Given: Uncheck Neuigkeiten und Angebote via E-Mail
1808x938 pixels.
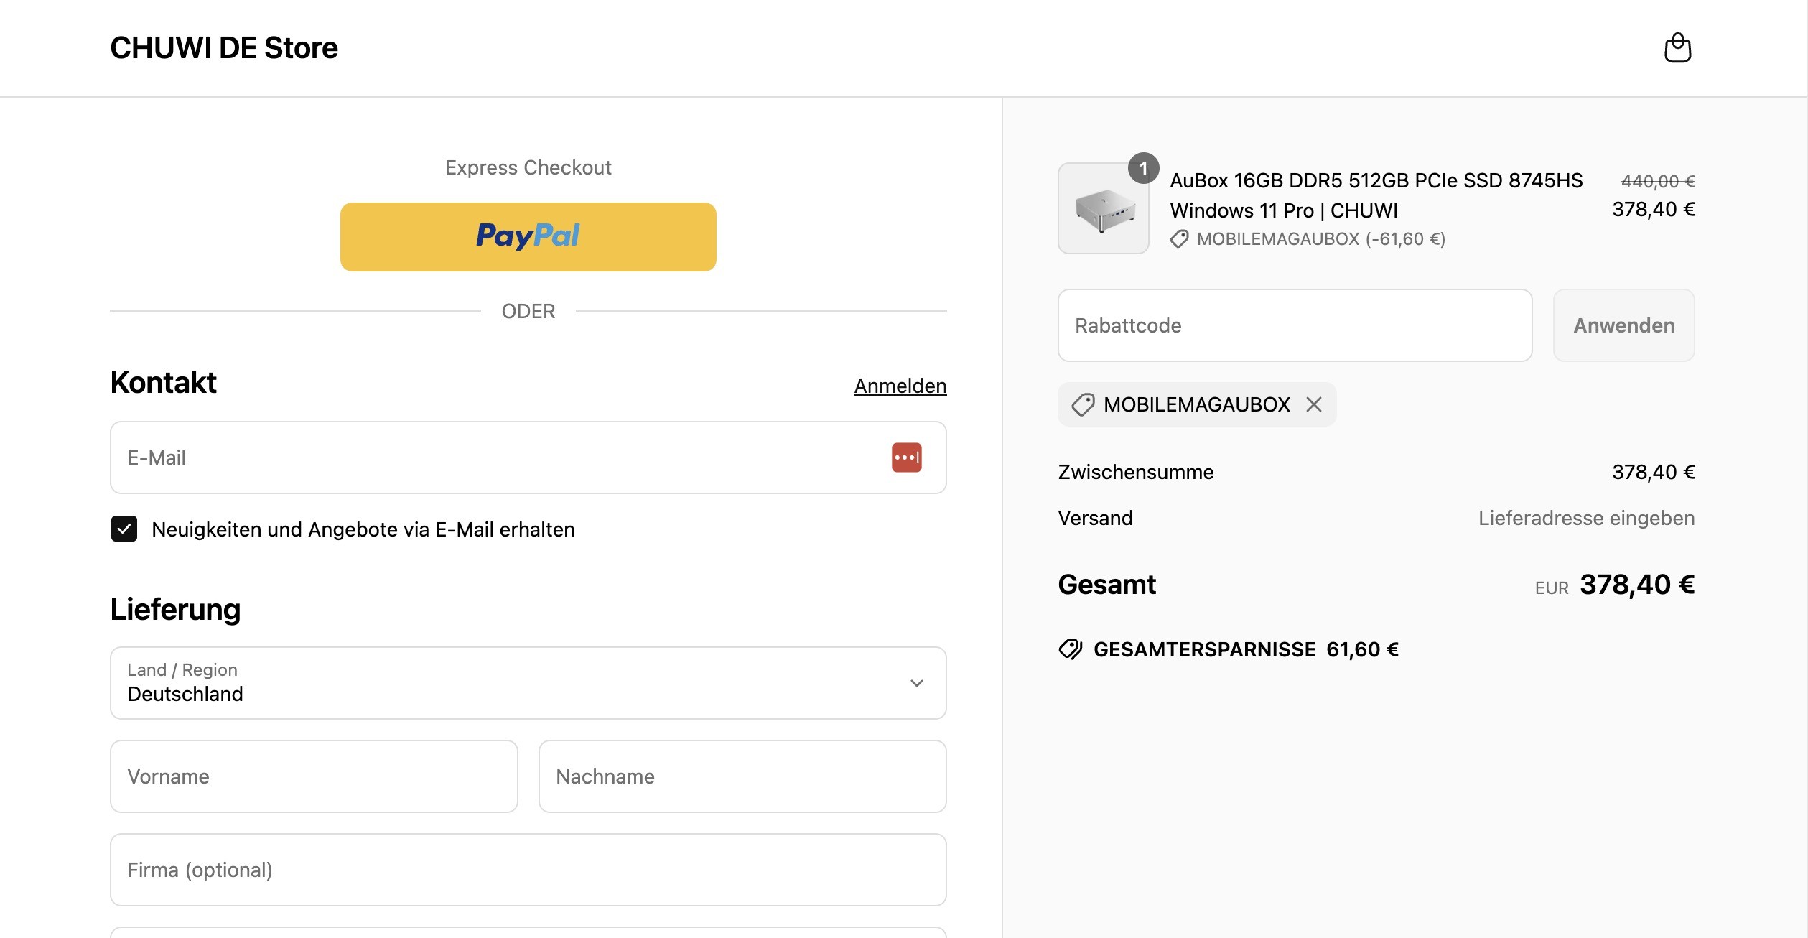Looking at the screenshot, I should point(124,529).
